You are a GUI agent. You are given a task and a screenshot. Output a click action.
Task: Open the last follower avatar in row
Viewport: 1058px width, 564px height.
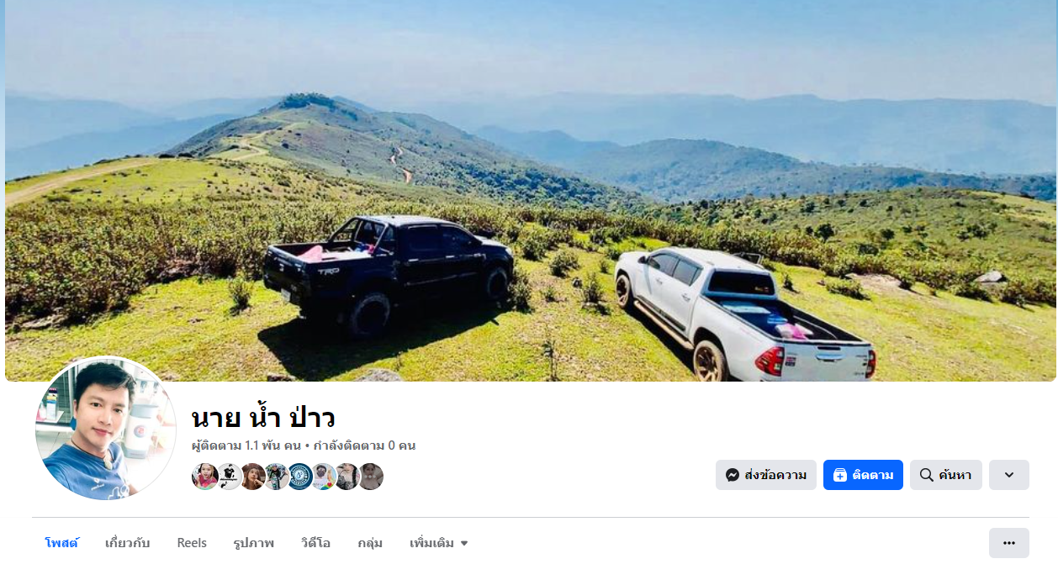pyautogui.click(x=371, y=477)
